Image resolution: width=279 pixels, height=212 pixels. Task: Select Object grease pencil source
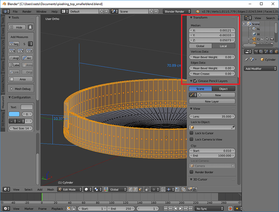(223, 89)
